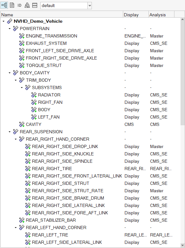Select the hierarchy tree view toolbar icon
The height and width of the screenshot is (248, 185).
[4, 5]
